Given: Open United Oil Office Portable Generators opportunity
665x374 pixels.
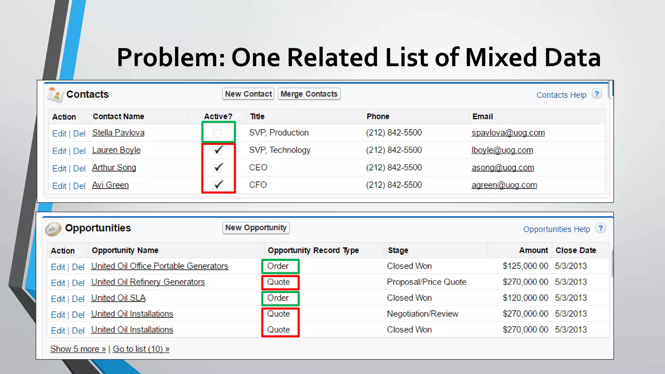Looking at the screenshot, I should tap(160, 266).
